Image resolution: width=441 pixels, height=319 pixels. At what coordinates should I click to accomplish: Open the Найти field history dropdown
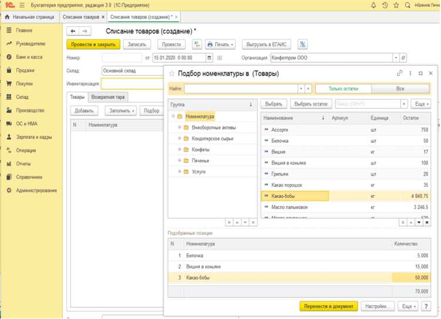tap(301, 89)
